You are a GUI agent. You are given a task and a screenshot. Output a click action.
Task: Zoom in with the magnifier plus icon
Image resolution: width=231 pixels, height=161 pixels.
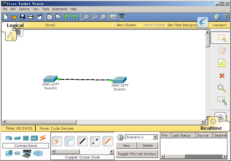click(x=86, y=17)
